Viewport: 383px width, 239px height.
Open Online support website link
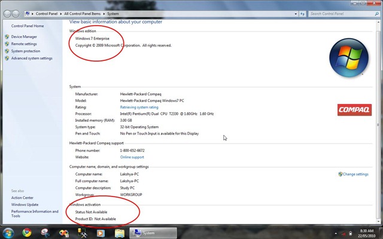[132, 157]
